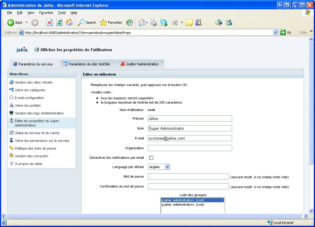The width and height of the screenshot is (315, 227).
Task: Expand the Links toolbar chevron
Action: coord(311,31)
